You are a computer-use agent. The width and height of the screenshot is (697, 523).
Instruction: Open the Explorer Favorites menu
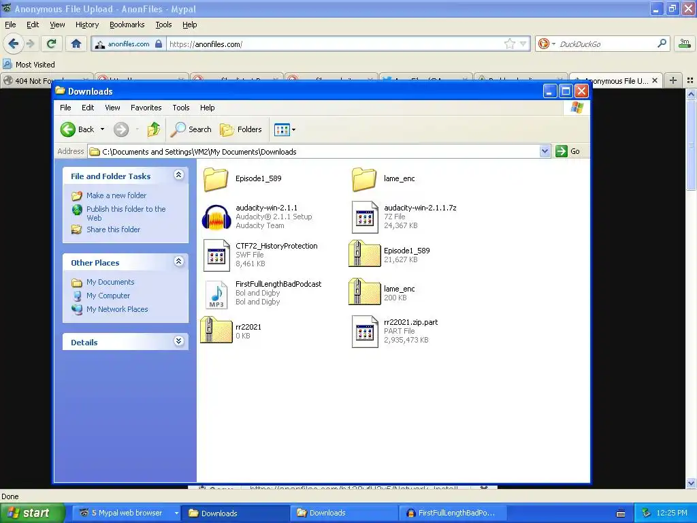click(146, 107)
